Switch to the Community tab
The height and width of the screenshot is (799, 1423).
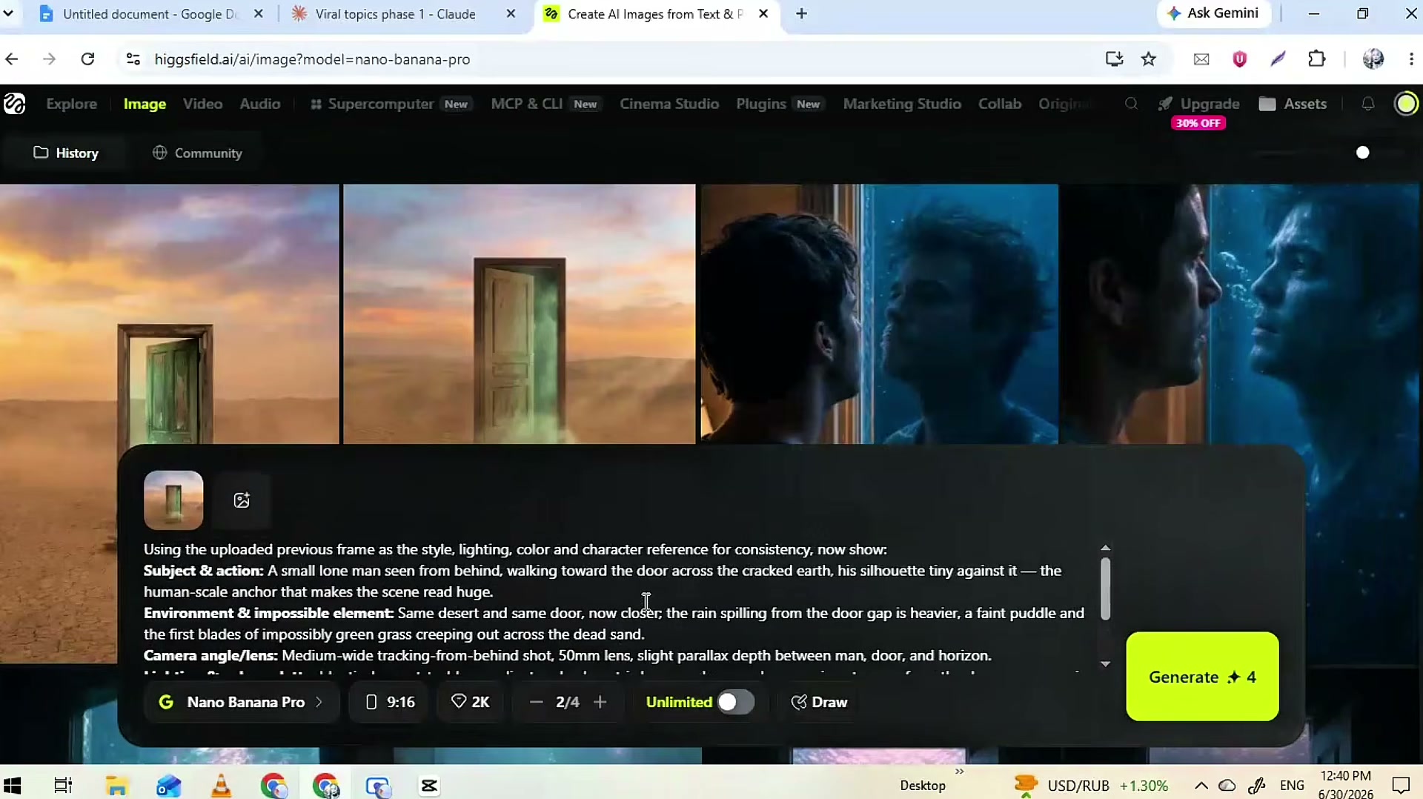[x=197, y=153]
